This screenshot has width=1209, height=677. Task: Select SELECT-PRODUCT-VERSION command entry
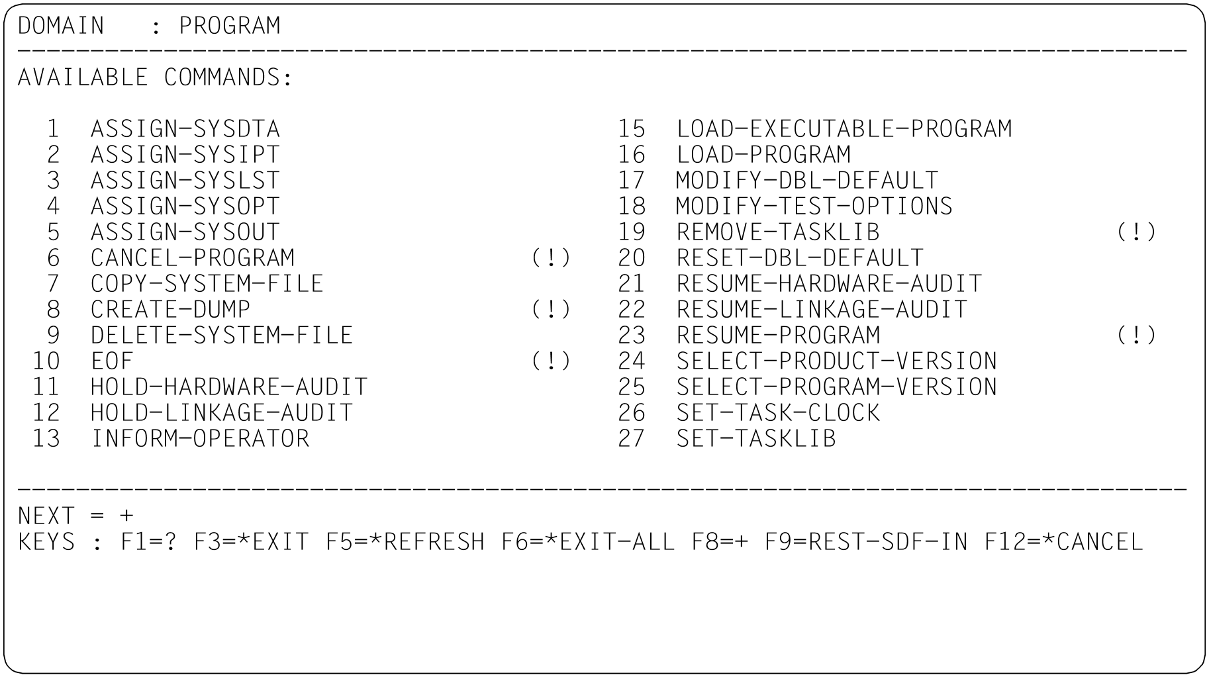pos(837,361)
